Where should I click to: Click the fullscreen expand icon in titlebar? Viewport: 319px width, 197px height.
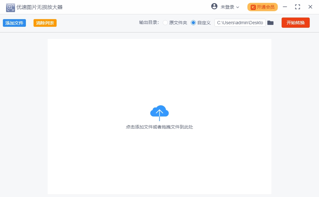pos(298,7)
